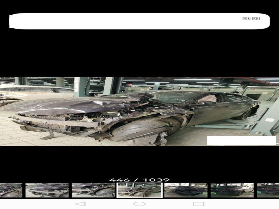The height and width of the screenshot is (209, 279).
Task: Tap the black area above the photo
Action: 139,52
